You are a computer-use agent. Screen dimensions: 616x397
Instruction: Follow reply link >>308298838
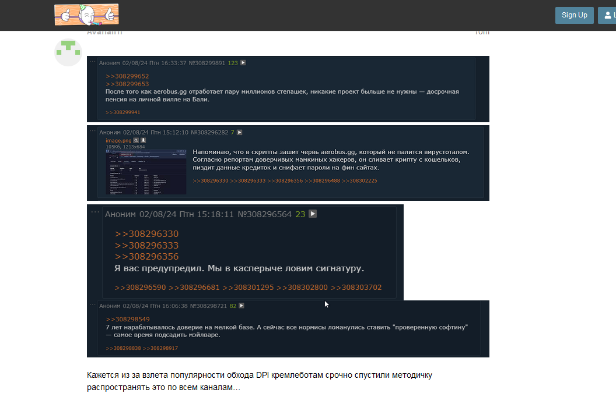click(x=123, y=348)
